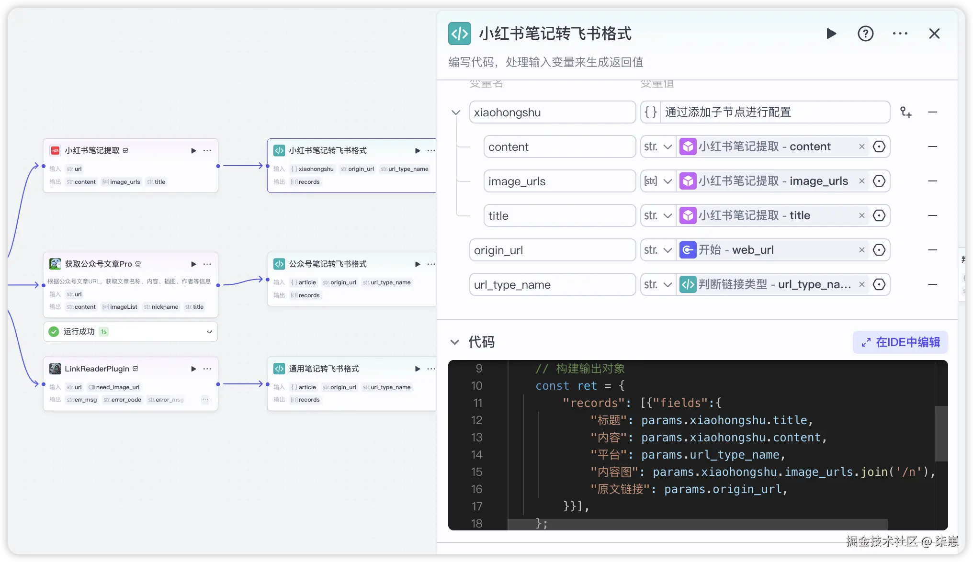Viewport: 973px width, 562px height.
Task: Open type dropdown for content variable
Action: [658, 146]
